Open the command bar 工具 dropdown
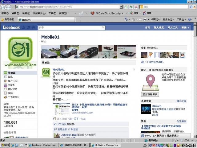This screenshot has width=197, height=148. pyautogui.click(x=181, y=19)
